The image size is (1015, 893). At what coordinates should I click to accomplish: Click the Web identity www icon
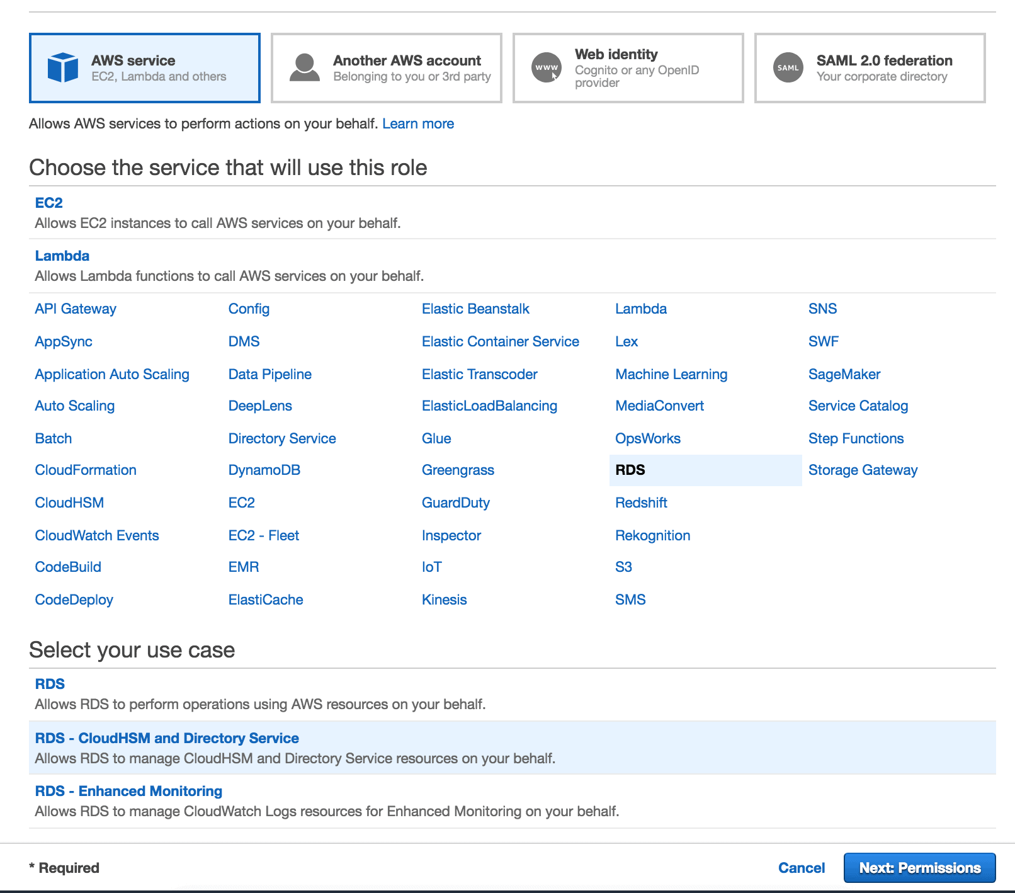coord(547,67)
